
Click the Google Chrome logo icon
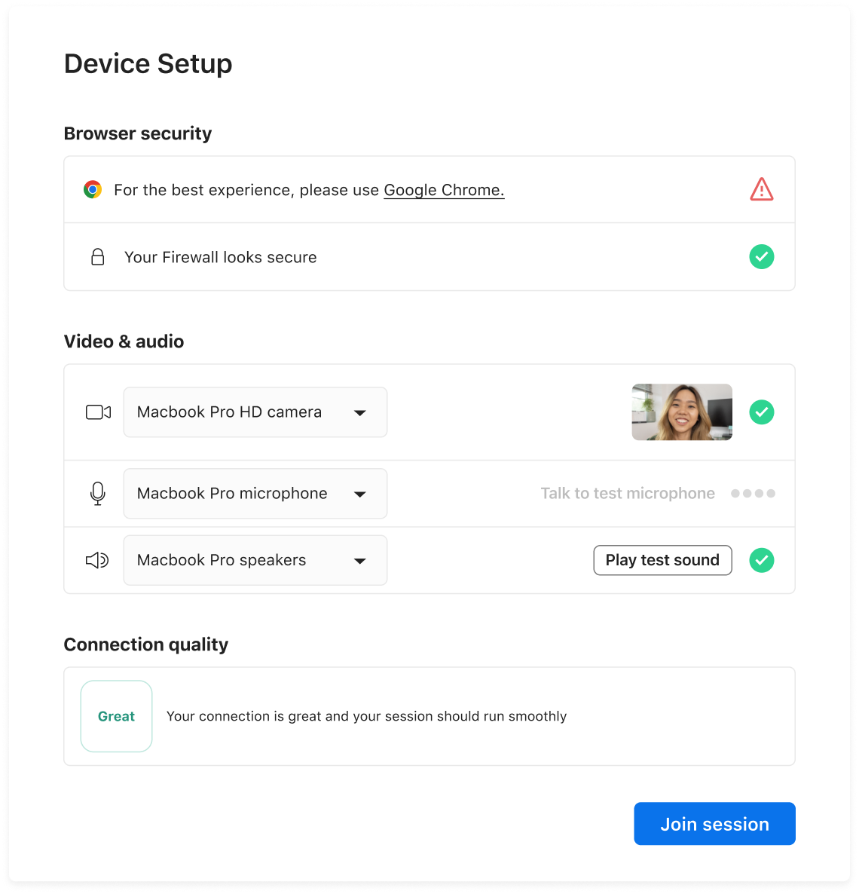click(x=93, y=189)
